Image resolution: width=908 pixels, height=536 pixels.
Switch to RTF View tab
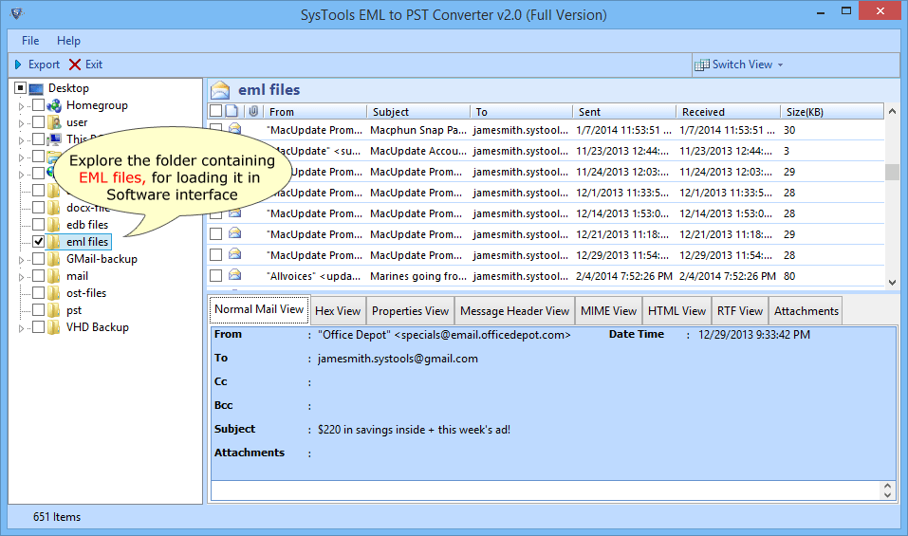[x=739, y=311]
